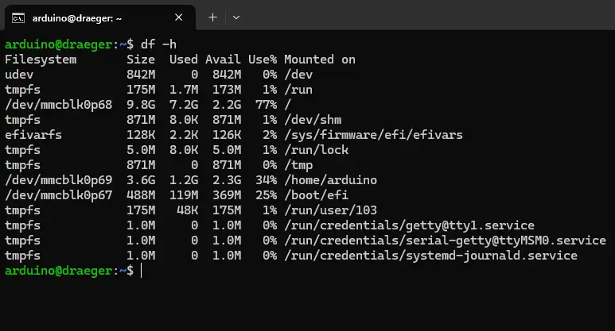Expand the new tab profile dropdown chevron
The height and width of the screenshot is (331, 615).
236,17
